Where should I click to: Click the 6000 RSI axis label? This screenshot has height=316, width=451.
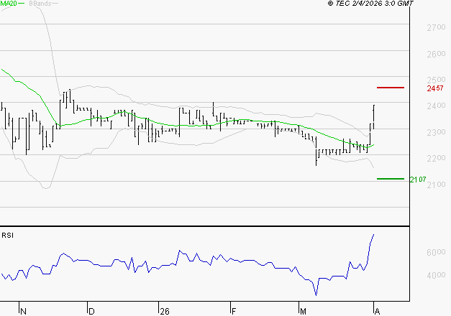tap(436, 252)
